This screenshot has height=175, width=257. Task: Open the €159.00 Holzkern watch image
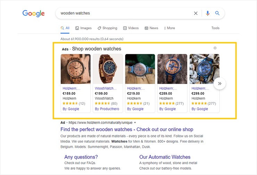pyautogui.click(x=76, y=69)
